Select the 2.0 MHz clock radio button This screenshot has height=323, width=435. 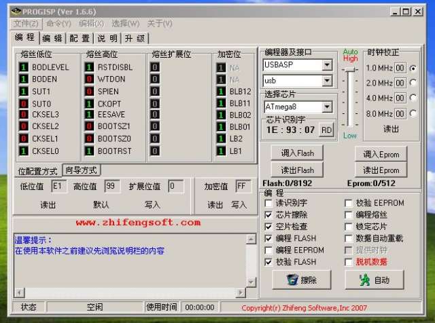point(413,83)
